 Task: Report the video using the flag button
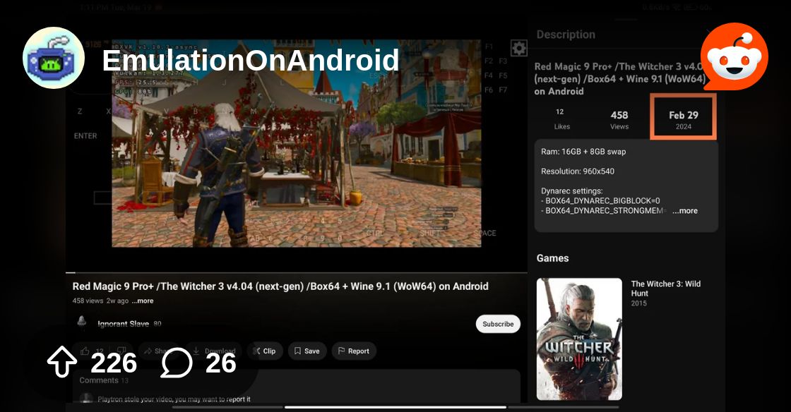coord(353,351)
